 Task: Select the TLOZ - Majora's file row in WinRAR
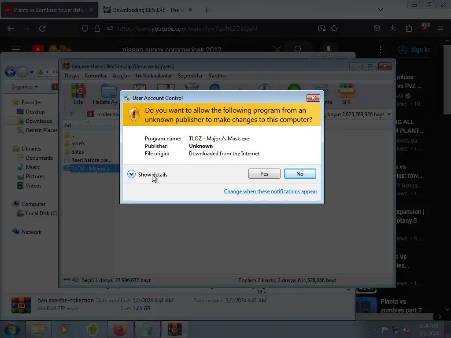coord(91,169)
